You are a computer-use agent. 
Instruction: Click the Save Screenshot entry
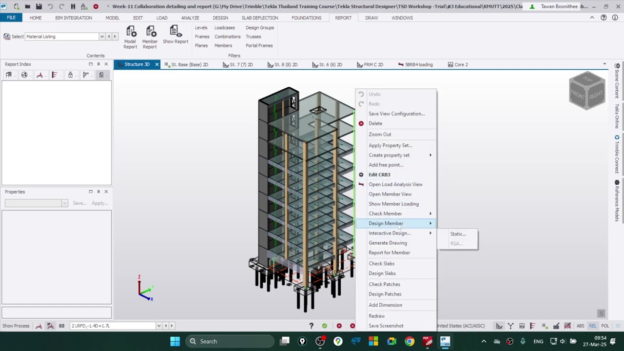396,326
